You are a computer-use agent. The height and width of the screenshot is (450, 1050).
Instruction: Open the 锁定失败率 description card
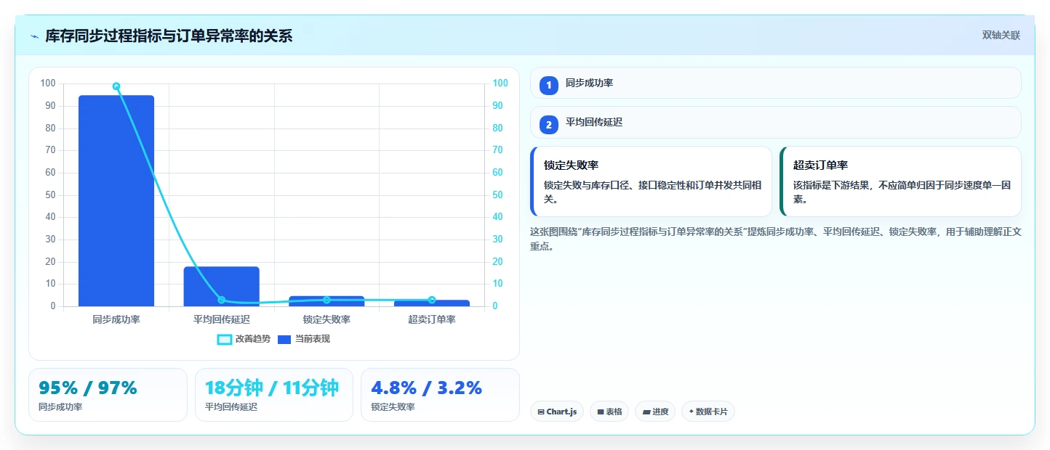652,181
